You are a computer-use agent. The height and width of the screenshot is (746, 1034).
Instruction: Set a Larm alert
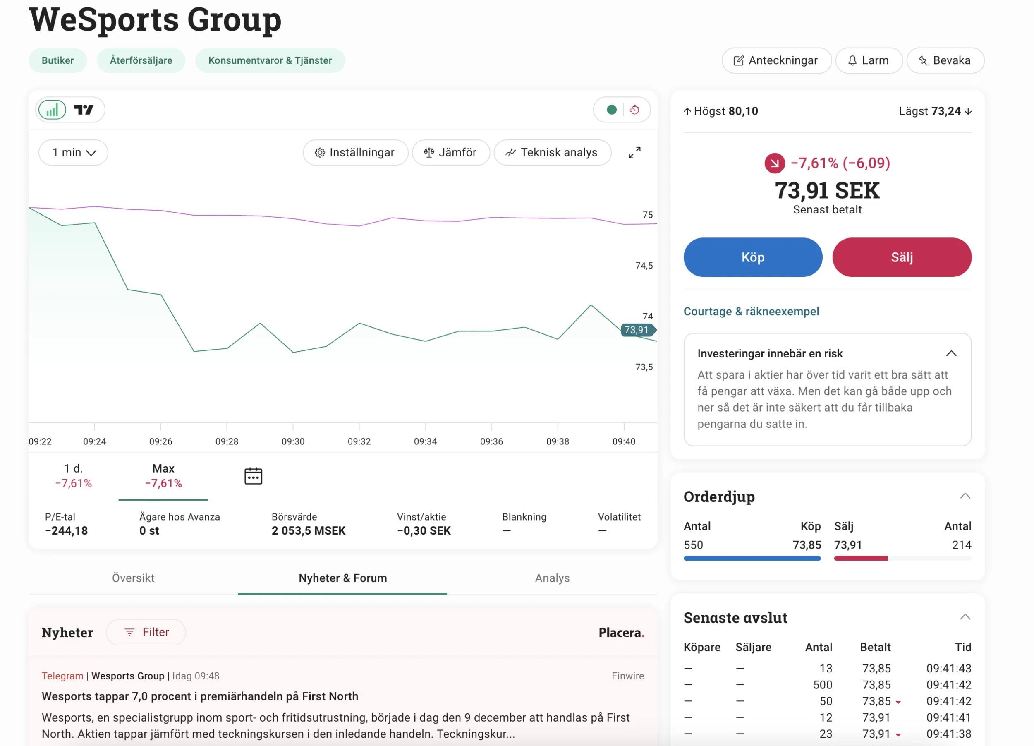click(x=869, y=61)
